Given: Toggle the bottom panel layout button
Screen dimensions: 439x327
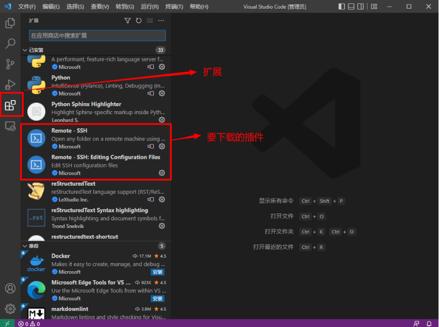Looking at the screenshot, I should coord(351,7).
